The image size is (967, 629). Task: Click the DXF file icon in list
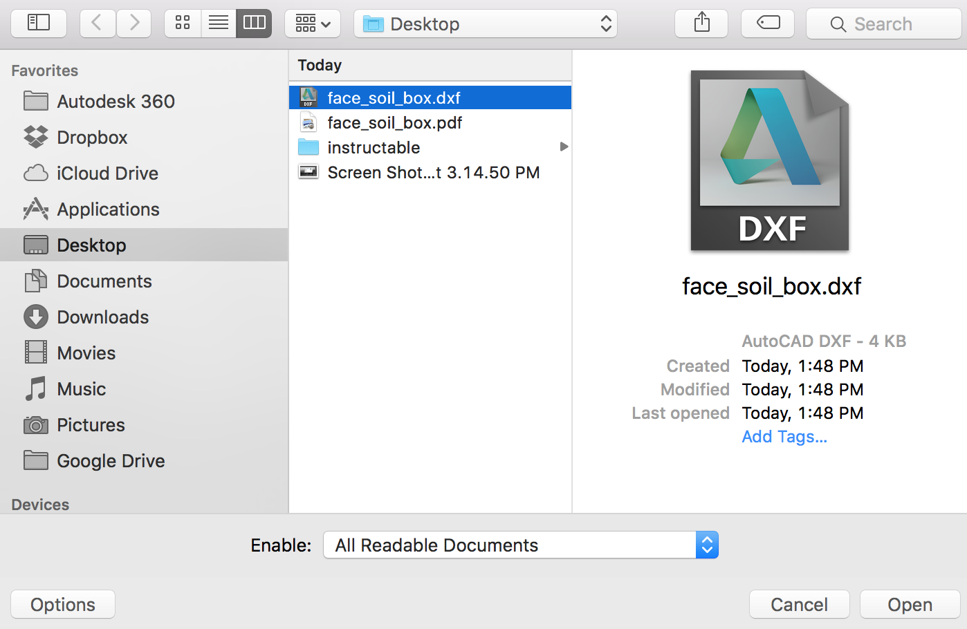coord(308,97)
